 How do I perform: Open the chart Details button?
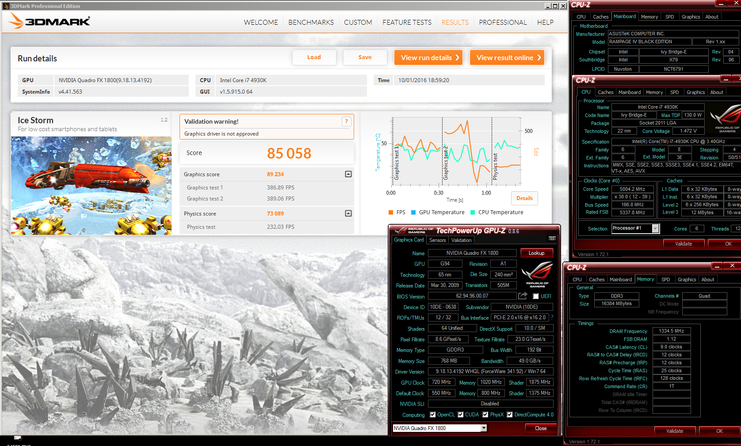[524, 198]
